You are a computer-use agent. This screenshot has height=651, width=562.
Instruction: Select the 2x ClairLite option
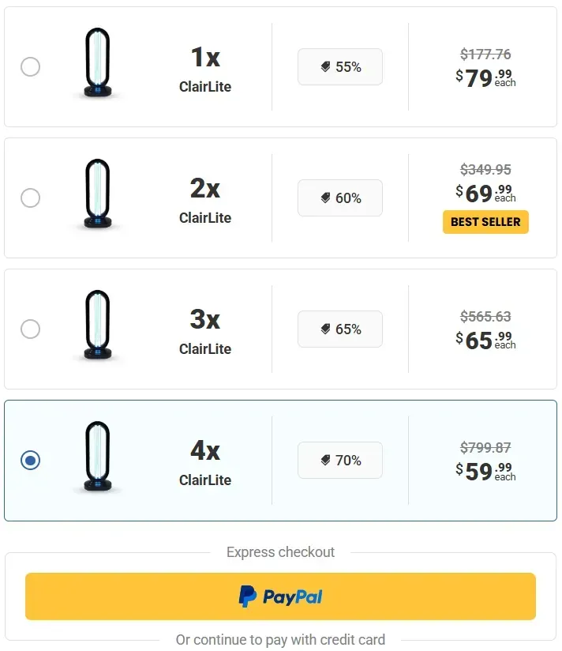[x=30, y=198]
